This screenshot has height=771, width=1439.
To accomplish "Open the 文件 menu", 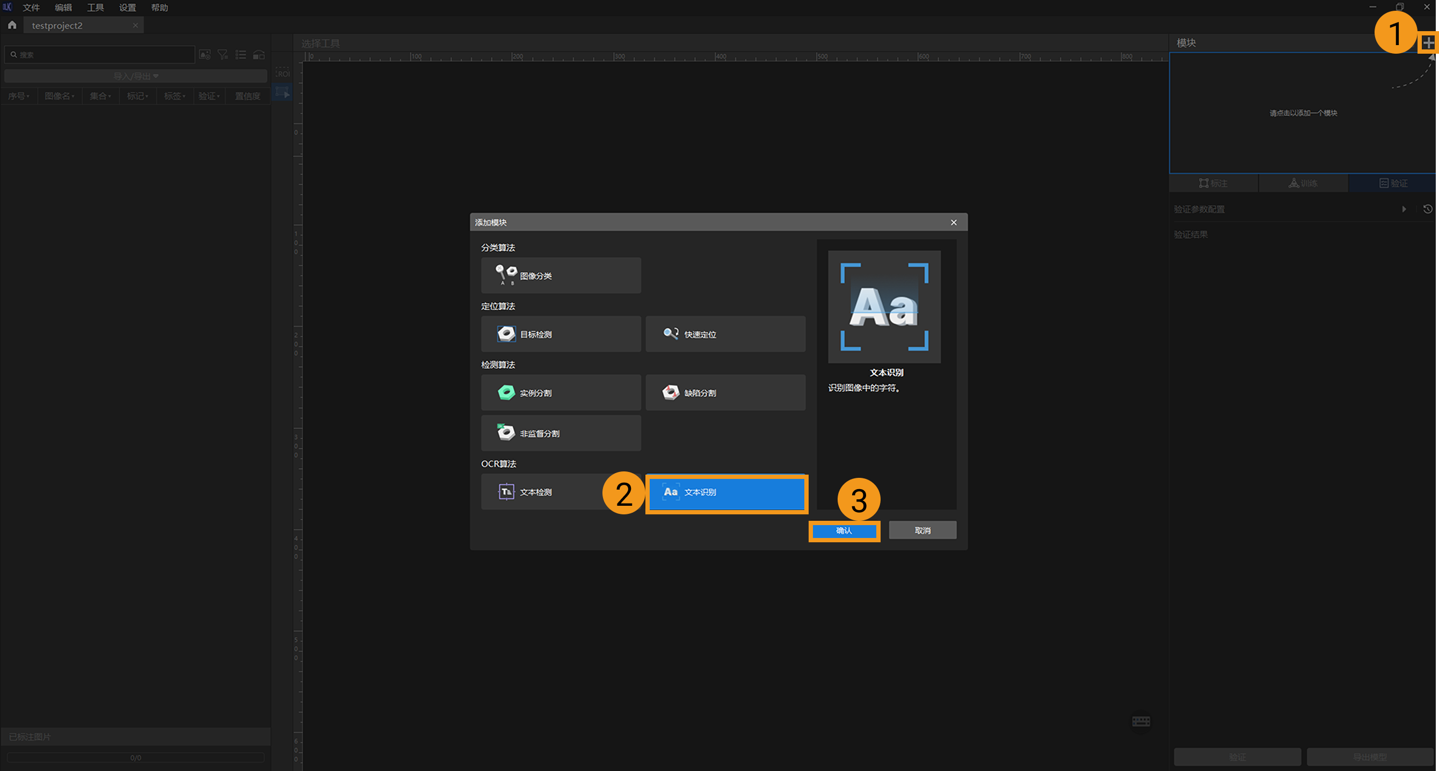I will coord(31,8).
